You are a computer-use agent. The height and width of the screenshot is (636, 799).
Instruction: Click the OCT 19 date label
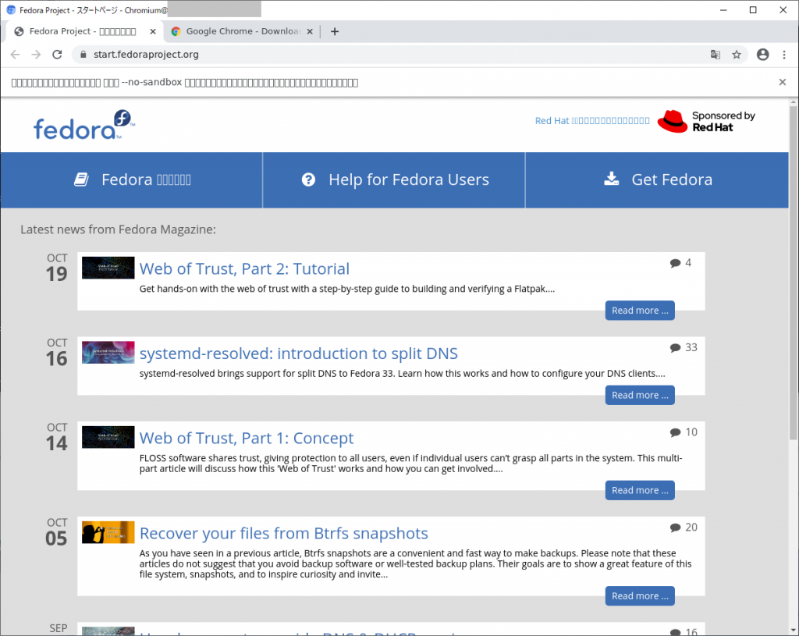tap(56, 268)
